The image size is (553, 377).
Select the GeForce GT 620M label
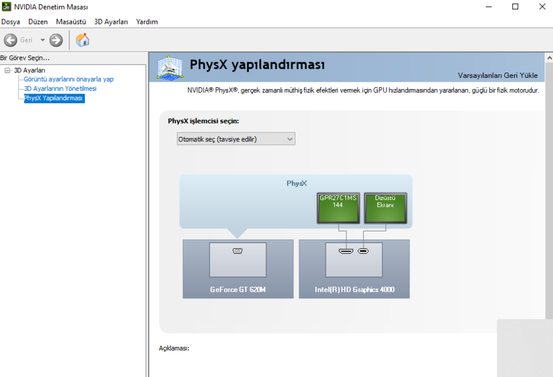click(x=238, y=290)
